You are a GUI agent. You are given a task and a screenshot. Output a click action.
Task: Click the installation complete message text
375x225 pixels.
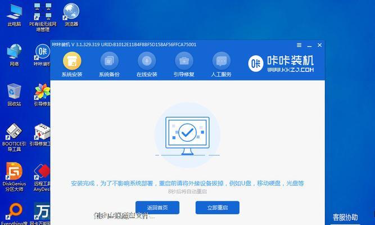pos(188,183)
